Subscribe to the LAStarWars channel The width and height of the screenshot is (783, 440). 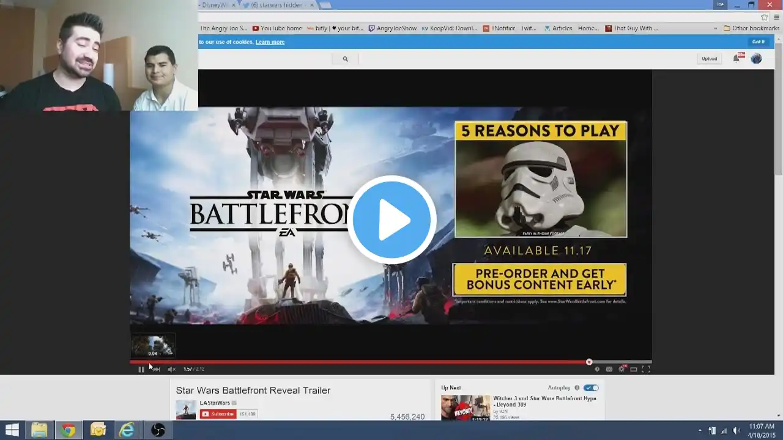[x=218, y=414]
